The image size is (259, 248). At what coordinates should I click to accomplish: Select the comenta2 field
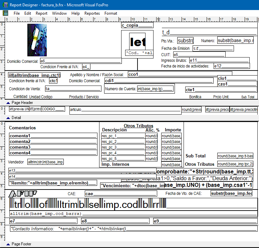[x=53, y=141]
